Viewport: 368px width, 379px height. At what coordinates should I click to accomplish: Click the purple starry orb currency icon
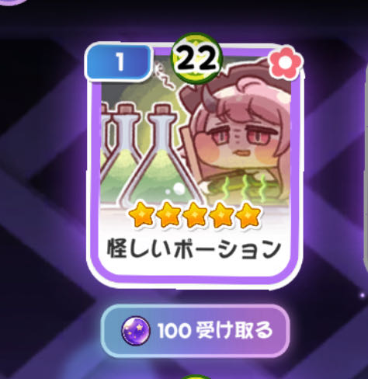(136, 331)
